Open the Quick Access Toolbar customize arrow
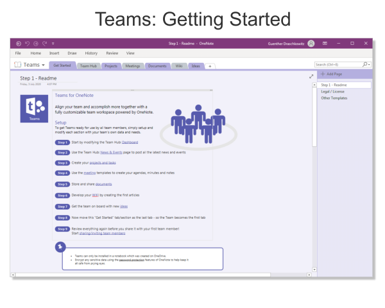Screen dimensions: 385x308 pyautogui.click(x=53, y=44)
